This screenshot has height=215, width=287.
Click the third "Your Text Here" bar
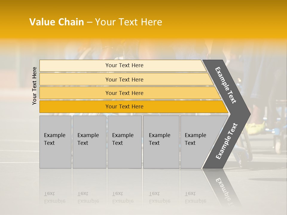tap(124, 93)
